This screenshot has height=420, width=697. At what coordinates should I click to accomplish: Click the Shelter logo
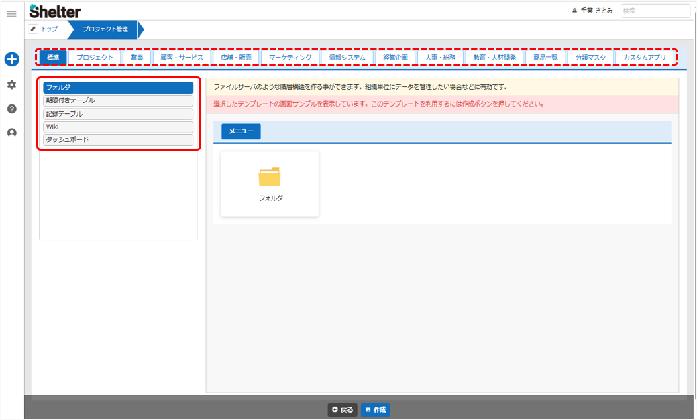point(55,11)
